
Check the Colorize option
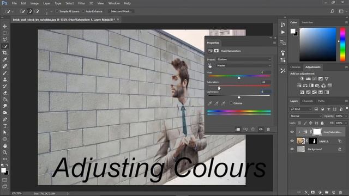(x=231, y=103)
